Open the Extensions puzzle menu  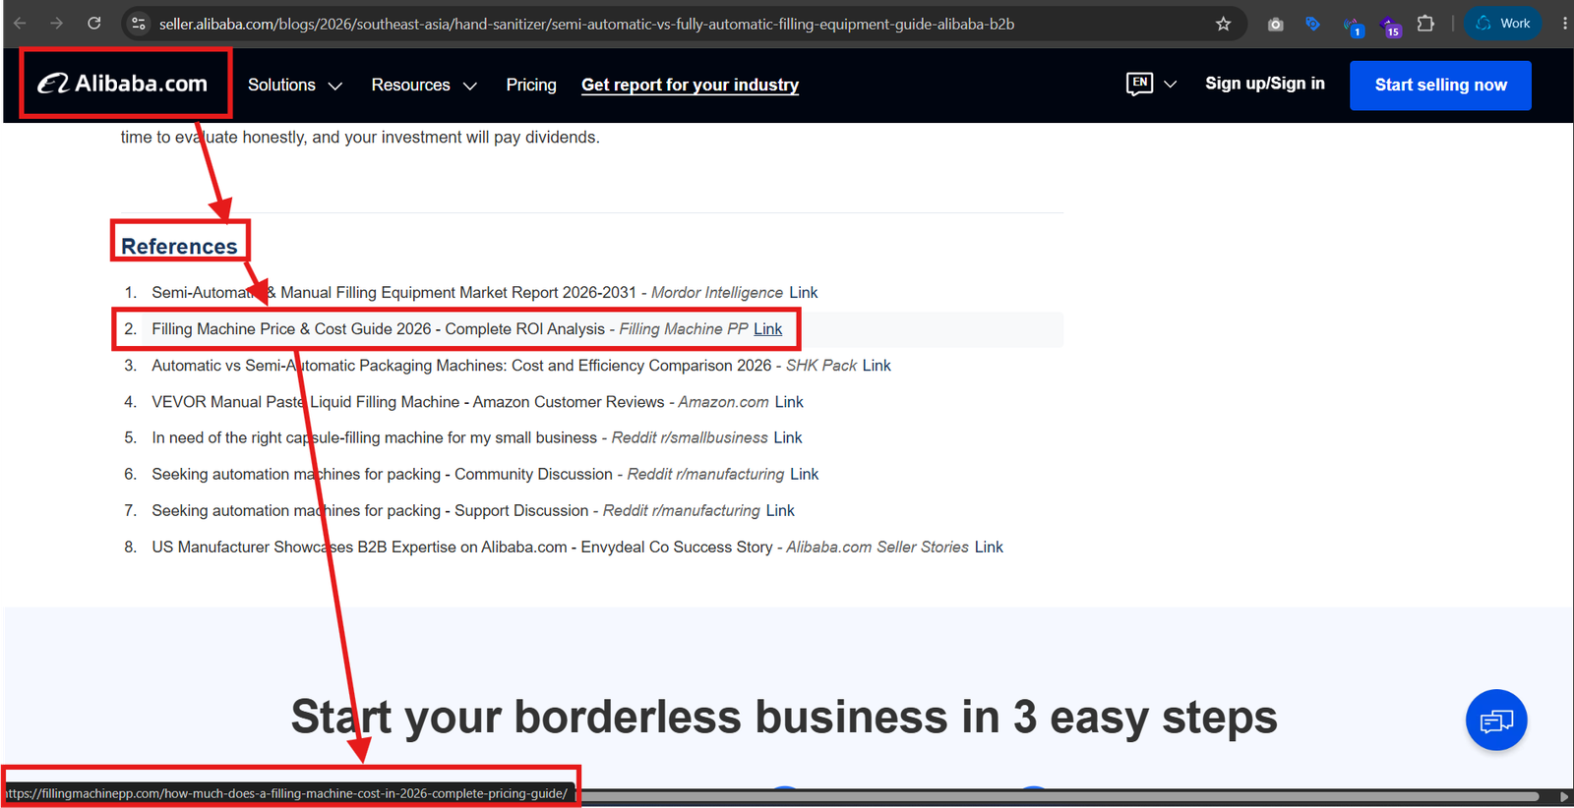(1425, 24)
